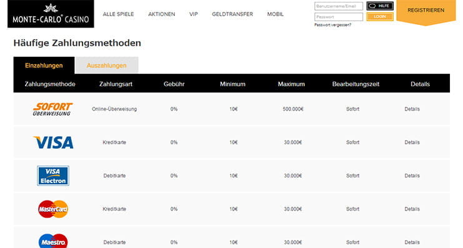Click Debitkarte in the Visa Electron row
Screen dimensions: 463x248
click(114, 176)
